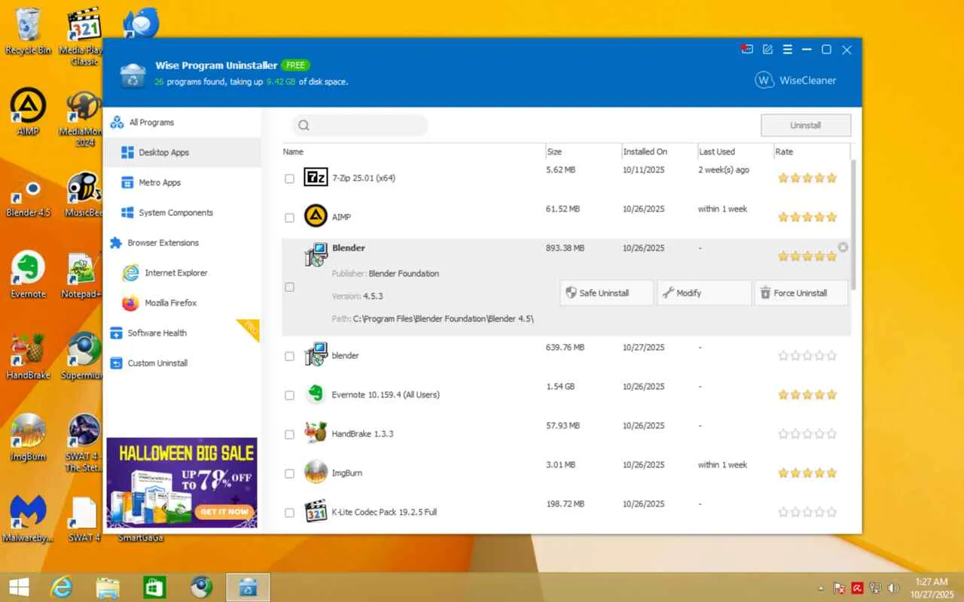964x602 pixels.
Task: Click the K-Lite Codec Pack icon in the list
Action: click(x=316, y=512)
